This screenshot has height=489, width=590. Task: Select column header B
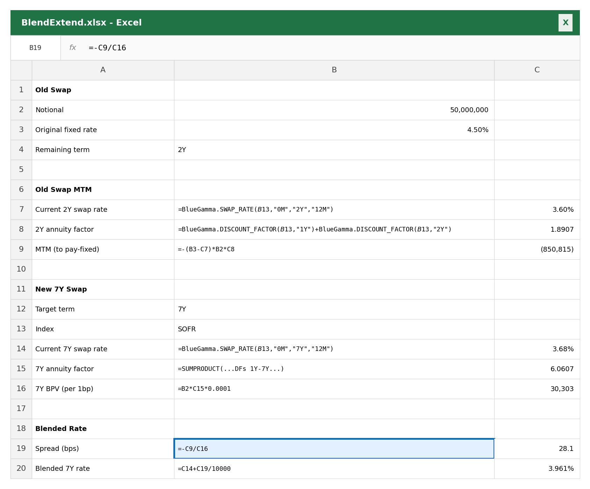tap(334, 70)
